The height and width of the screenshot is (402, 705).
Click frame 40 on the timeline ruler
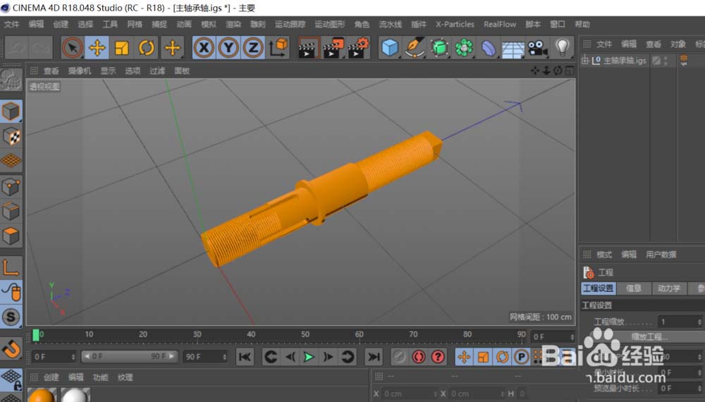(251, 335)
